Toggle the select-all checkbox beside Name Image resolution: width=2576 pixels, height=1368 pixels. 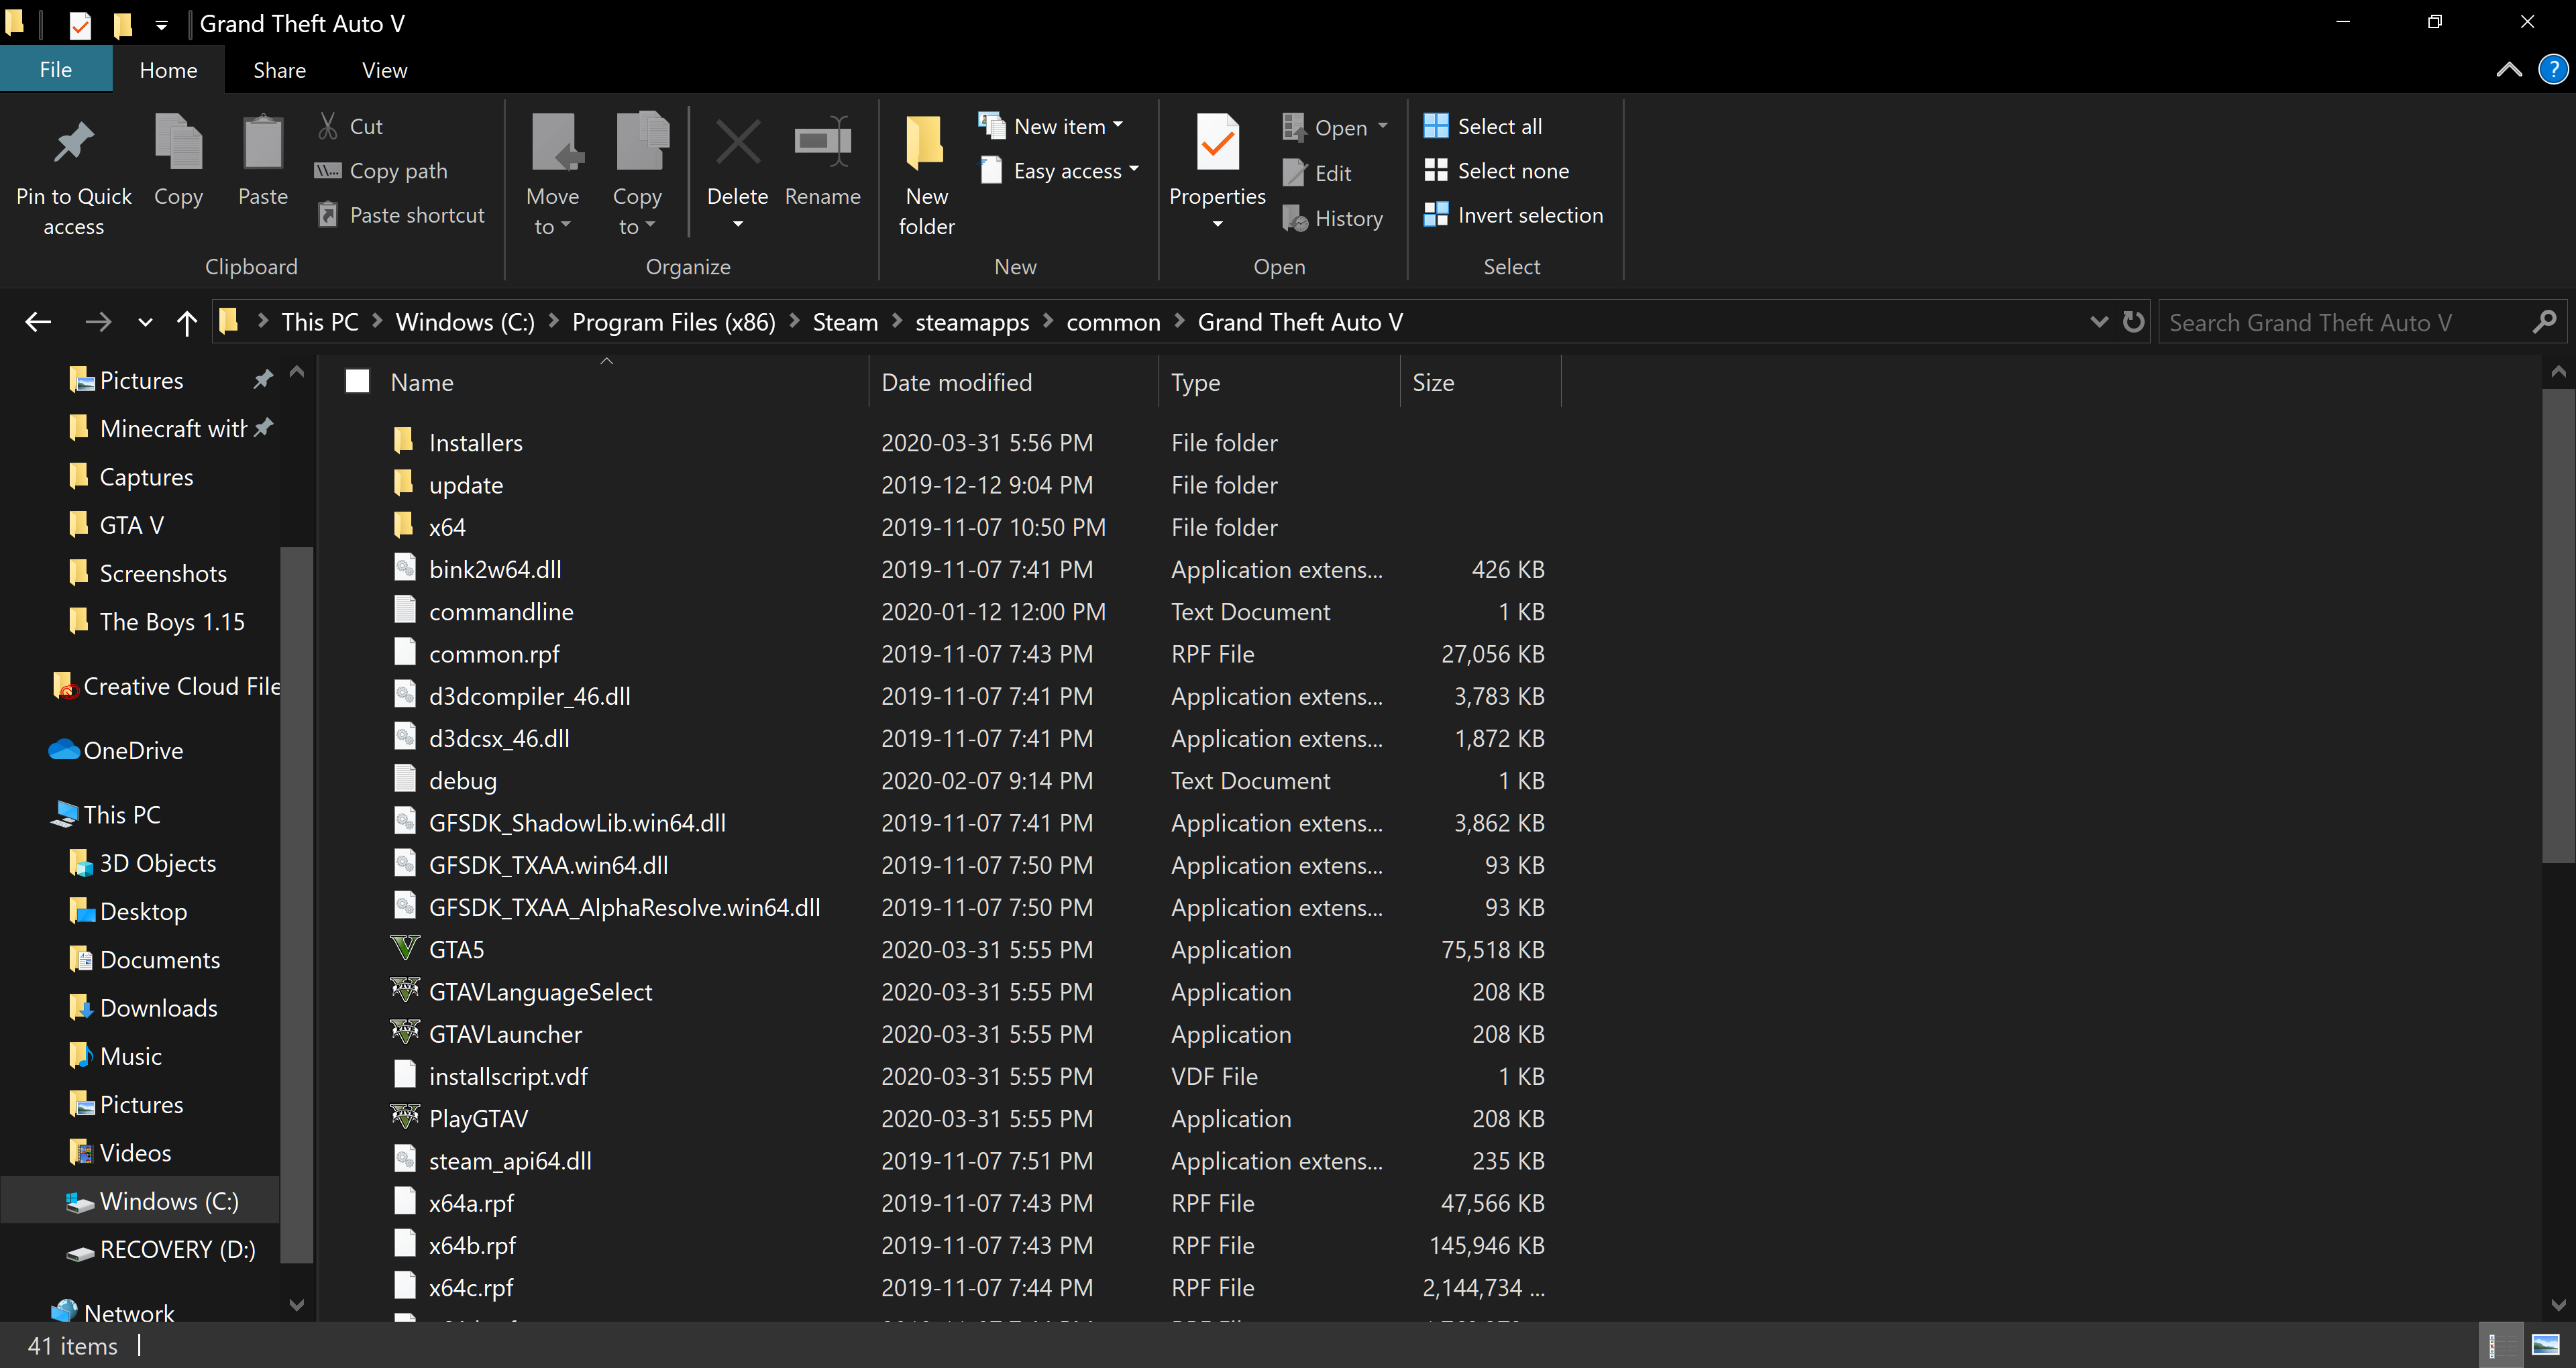point(357,381)
